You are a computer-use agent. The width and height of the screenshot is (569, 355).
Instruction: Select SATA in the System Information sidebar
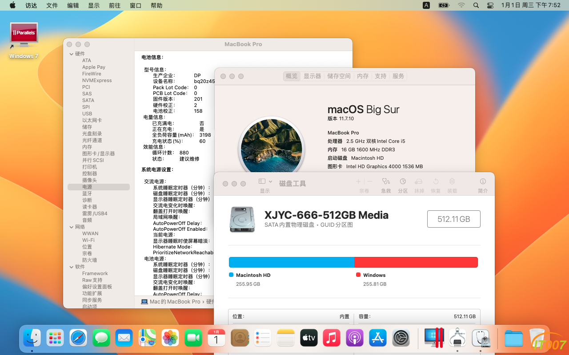88,100
